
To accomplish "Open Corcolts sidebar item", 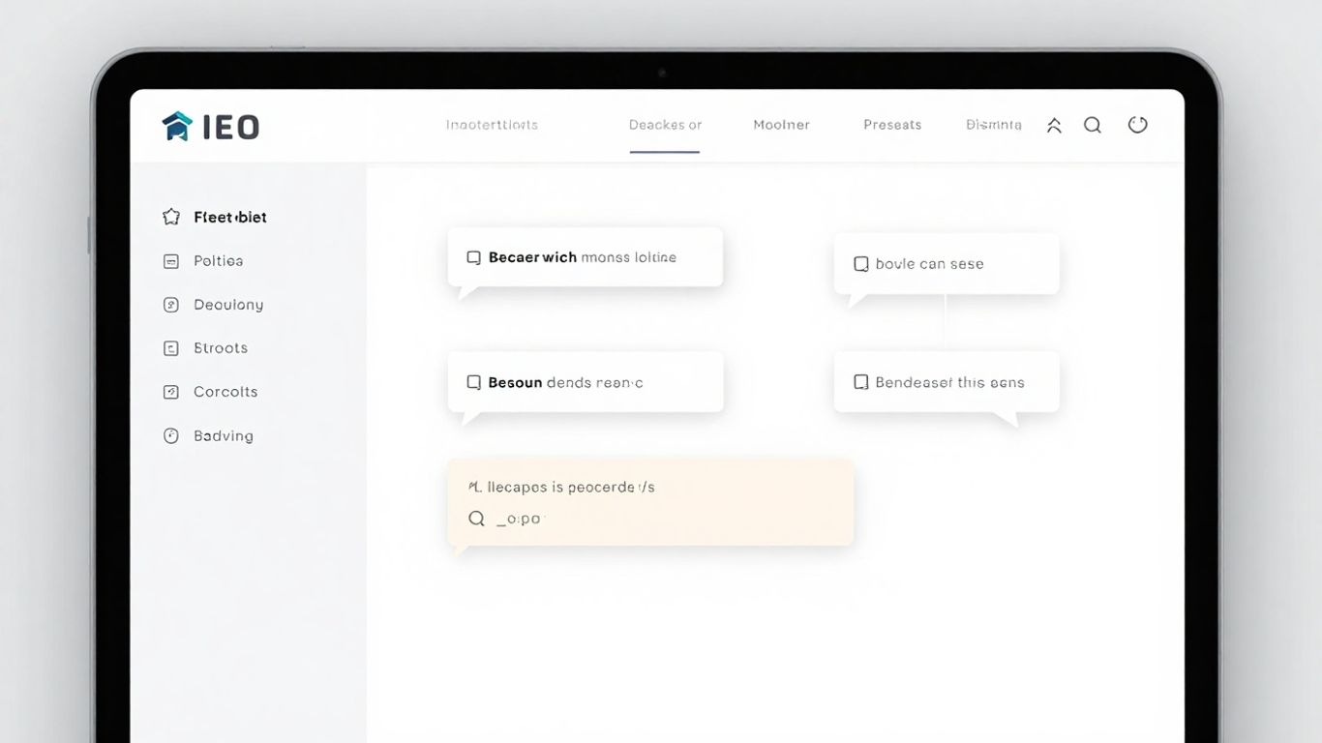I will coord(225,392).
